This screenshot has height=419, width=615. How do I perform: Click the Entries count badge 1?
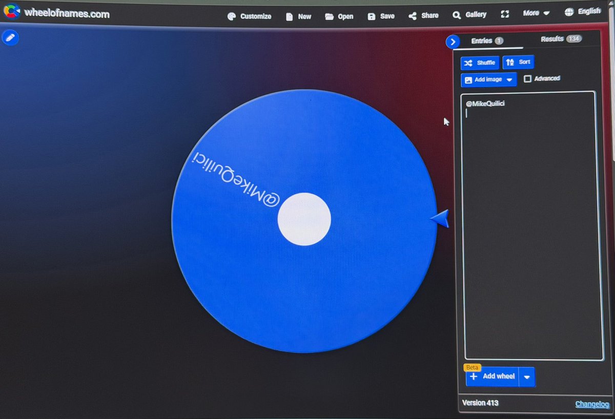pyautogui.click(x=499, y=40)
